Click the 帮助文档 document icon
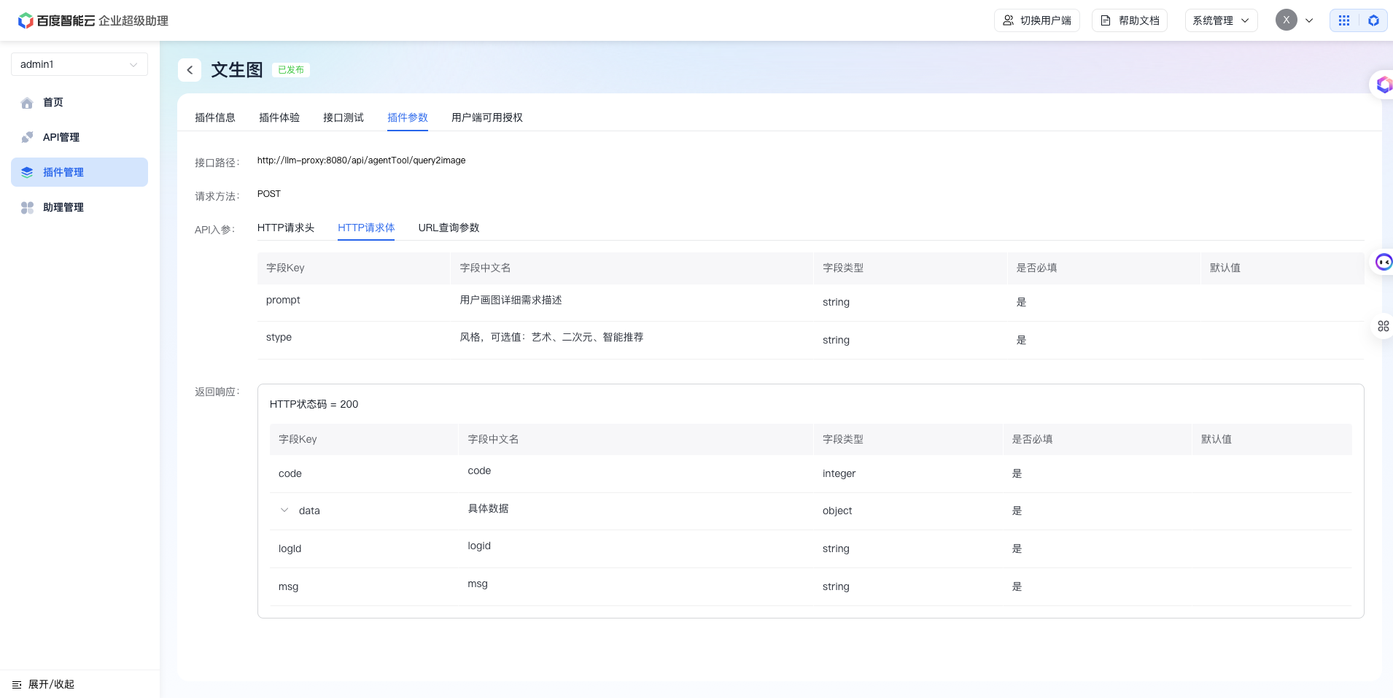This screenshot has height=698, width=1393. pos(1106,20)
